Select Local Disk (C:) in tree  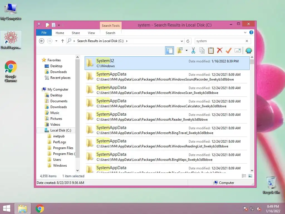(x=60, y=130)
